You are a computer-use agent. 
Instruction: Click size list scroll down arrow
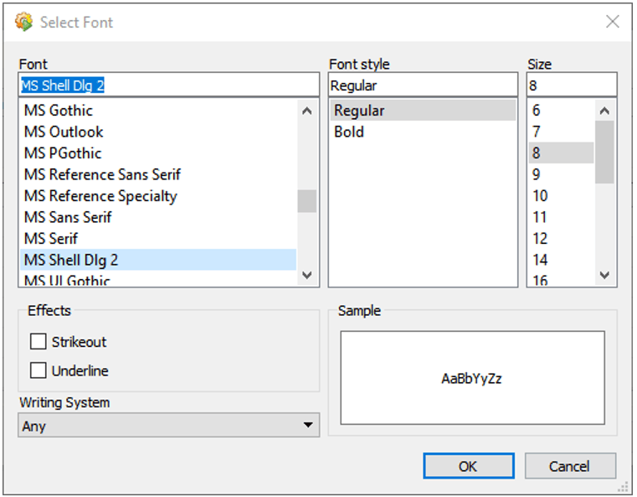604,275
